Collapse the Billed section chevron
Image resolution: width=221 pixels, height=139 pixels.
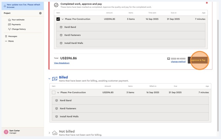(x=49, y=79)
